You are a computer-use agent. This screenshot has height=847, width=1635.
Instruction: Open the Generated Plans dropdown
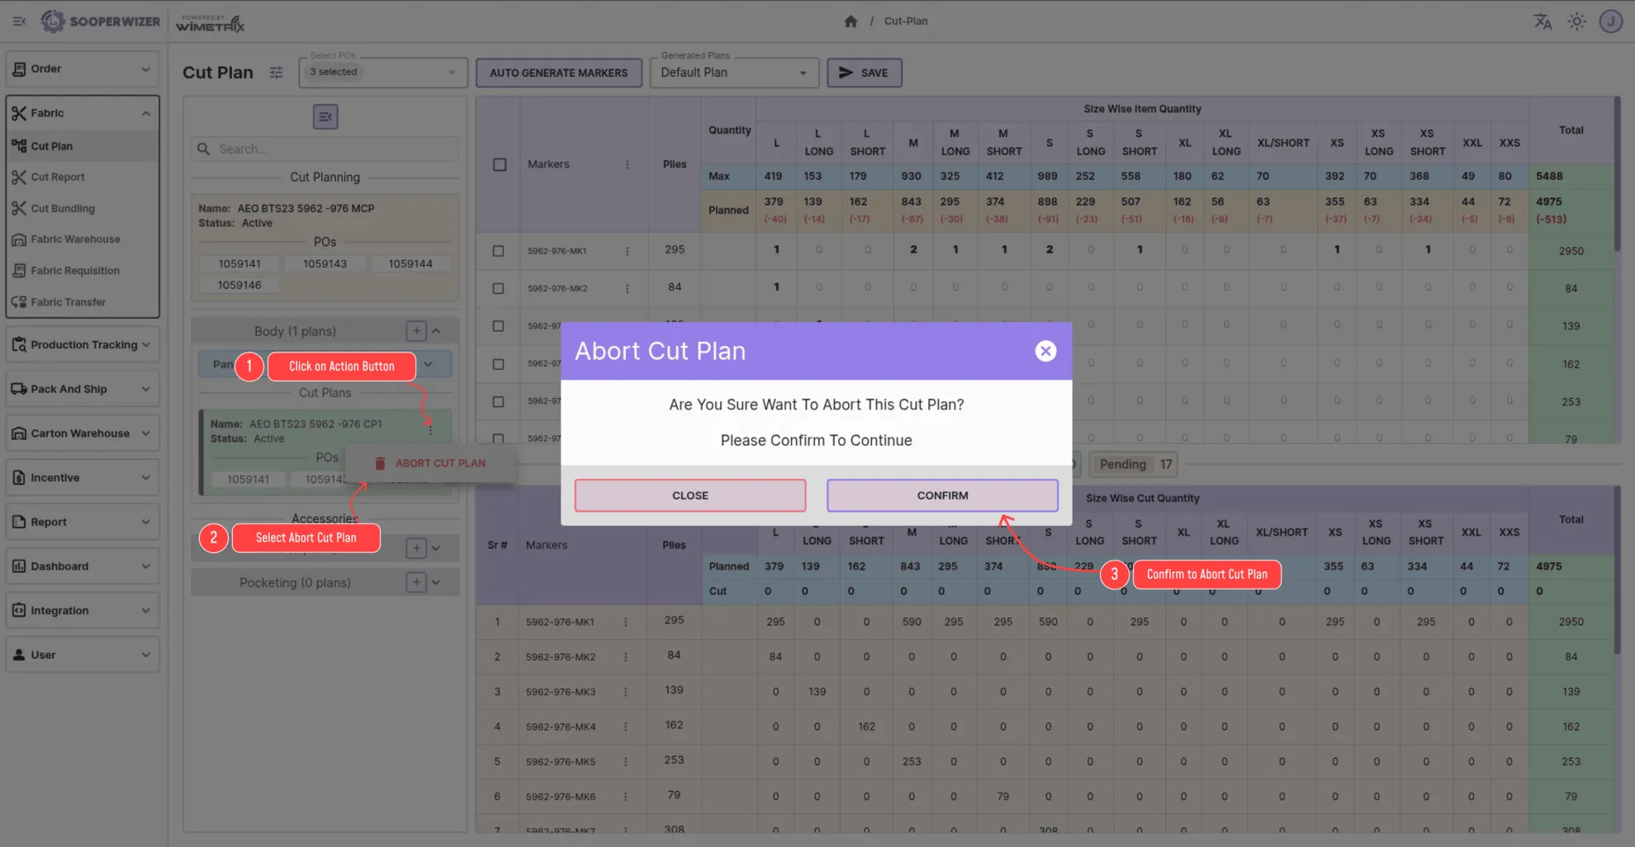733,73
